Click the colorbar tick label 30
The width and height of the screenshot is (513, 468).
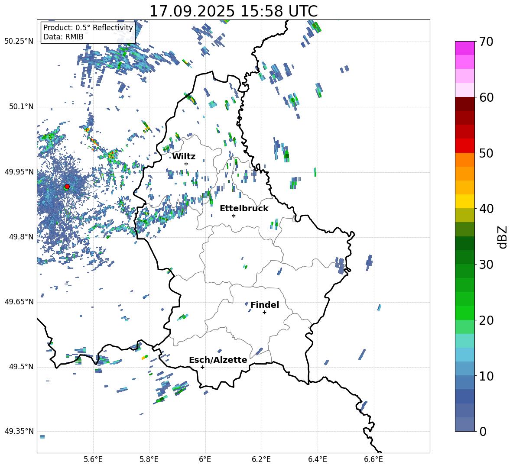click(x=486, y=264)
